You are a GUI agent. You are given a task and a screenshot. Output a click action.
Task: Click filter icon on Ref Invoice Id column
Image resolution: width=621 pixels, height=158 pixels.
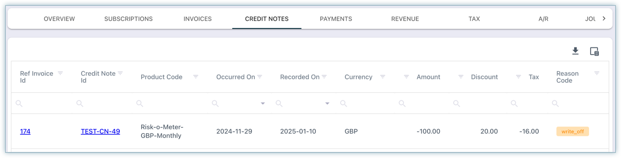[x=60, y=73]
